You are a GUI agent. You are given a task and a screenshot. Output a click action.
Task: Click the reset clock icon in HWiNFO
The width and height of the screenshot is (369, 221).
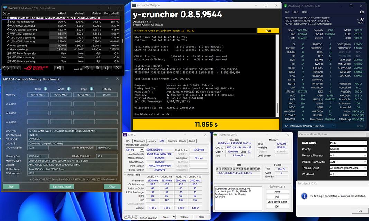click(x=87, y=68)
